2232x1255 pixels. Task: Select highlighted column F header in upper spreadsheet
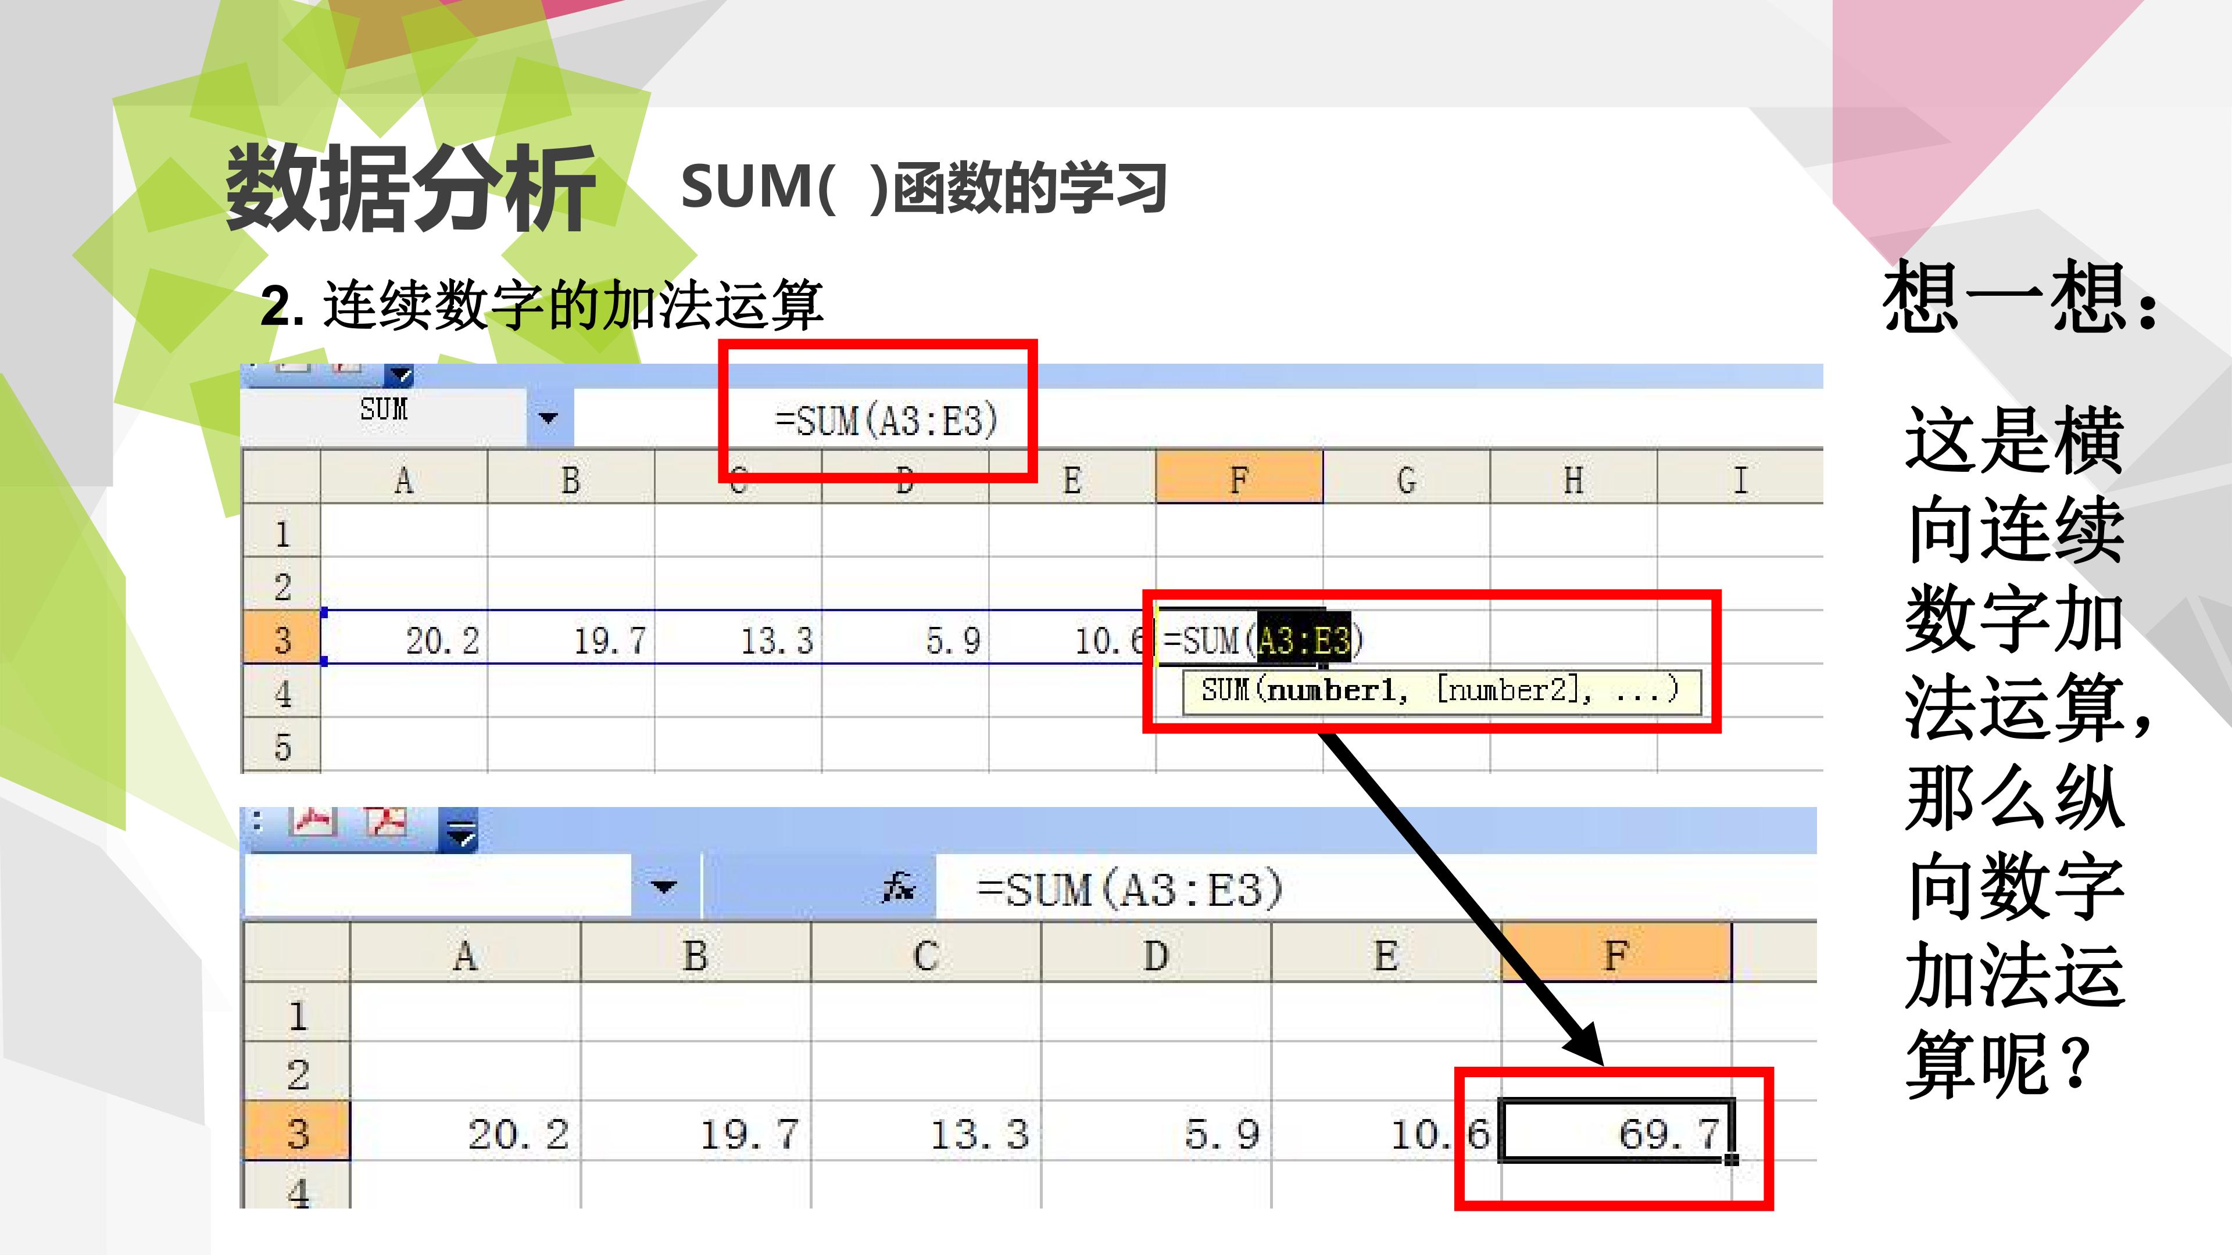click(x=1240, y=478)
